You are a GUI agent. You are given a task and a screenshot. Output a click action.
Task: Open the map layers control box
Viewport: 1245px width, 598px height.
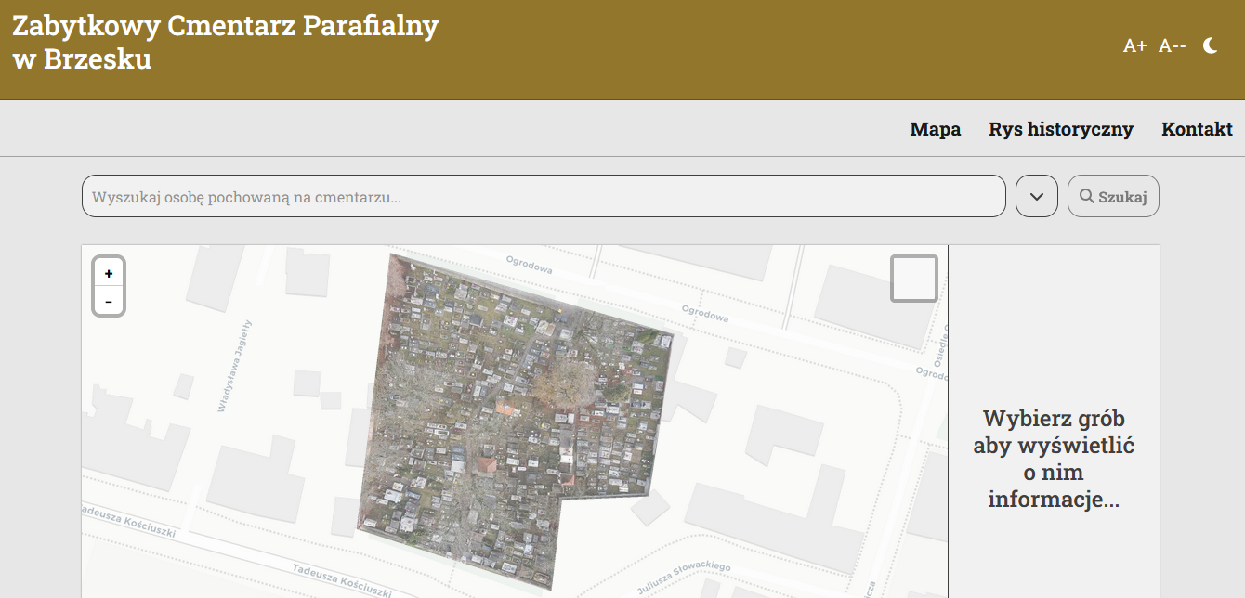click(x=913, y=279)
